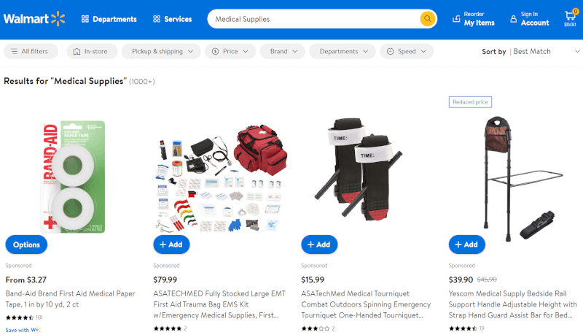583x335 pixels.
Task: Expand the Pickup & shipping dropdown
Action: [x=161, y=51]
